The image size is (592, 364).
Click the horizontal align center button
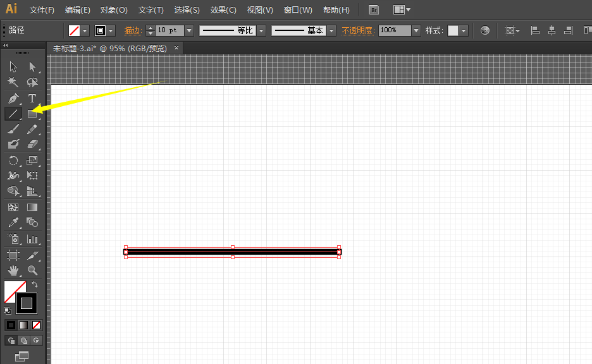tap(552, 30)
